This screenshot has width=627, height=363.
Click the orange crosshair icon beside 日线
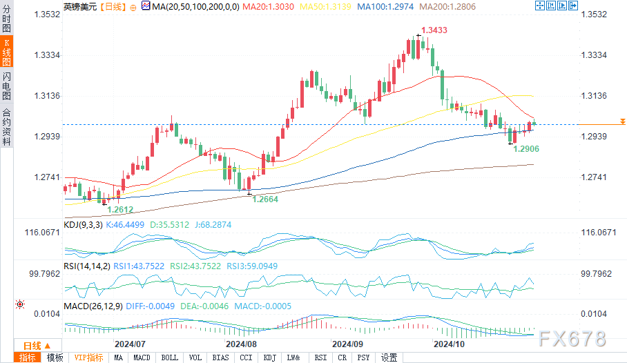133,6
